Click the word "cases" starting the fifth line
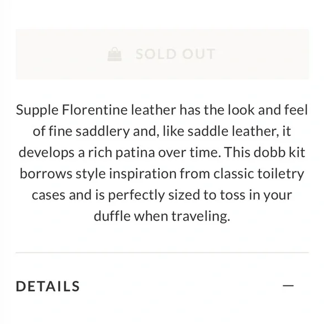The height and width of the screenshot is (324, 324). (49, 196)
